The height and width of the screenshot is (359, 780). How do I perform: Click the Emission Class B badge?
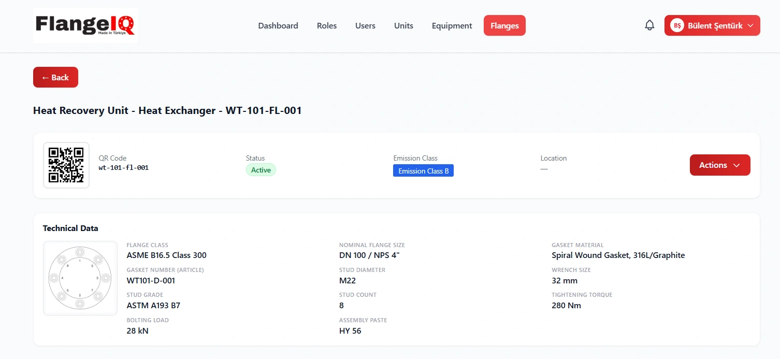(423, 171)
